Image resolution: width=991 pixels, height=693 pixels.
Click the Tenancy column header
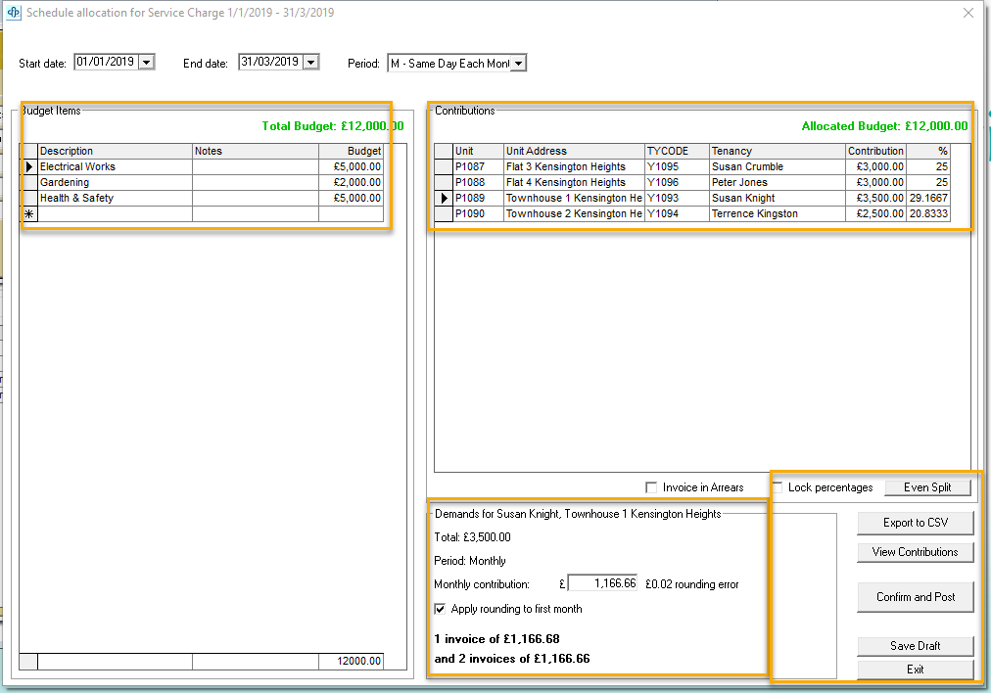778,151
